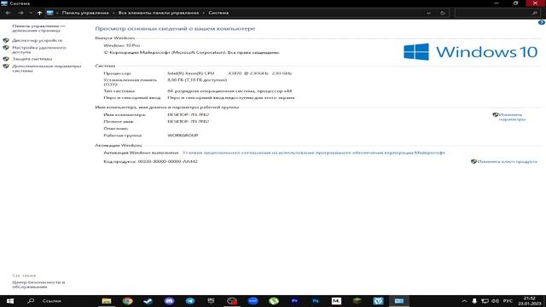The width and height of the screenshot is (546, 307).
Task: Click the microphone tray icon
Action: point(474,301)
